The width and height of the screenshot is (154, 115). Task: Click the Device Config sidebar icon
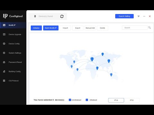point(4,43)
